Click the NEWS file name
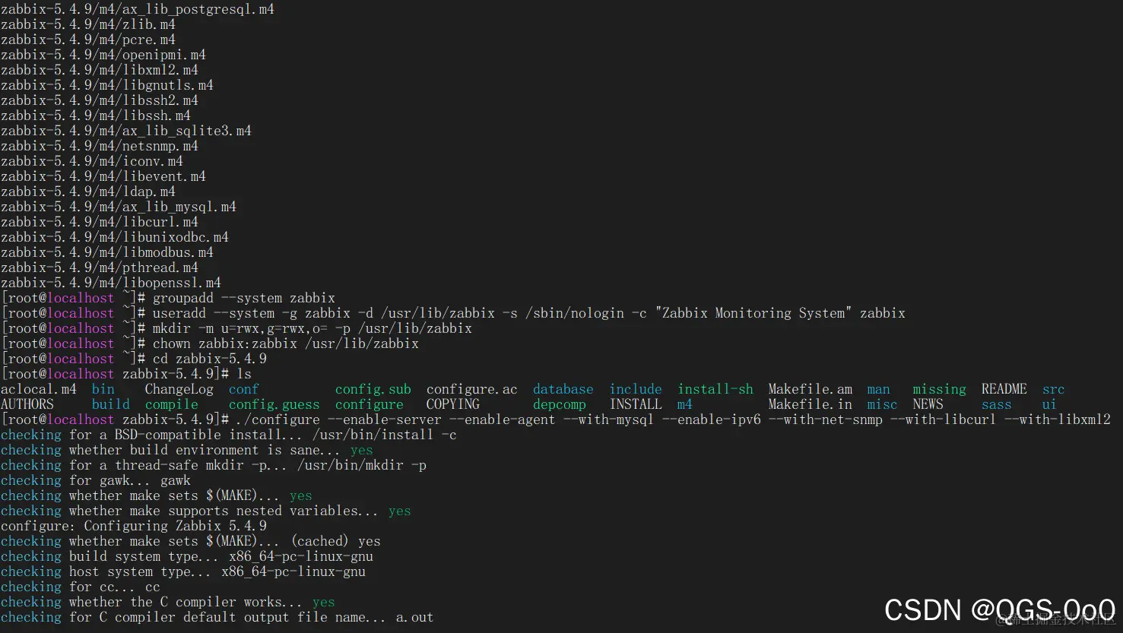Screen dimensions: 1123x633 [928, 404]
